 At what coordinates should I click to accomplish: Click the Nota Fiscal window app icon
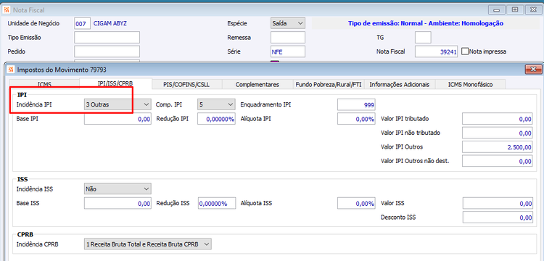[6, 10]
